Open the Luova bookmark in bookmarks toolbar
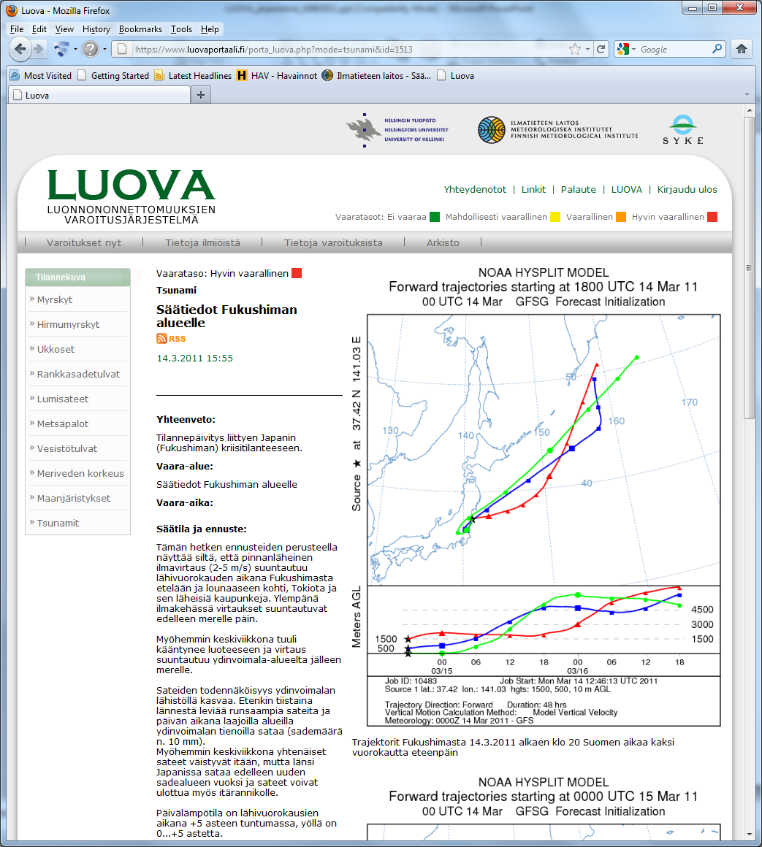This screenshot has width=762, height=847. point(455,76)
